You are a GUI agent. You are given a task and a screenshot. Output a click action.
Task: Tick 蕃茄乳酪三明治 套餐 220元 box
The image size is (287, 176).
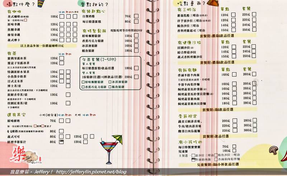click(x=254, y=14)
